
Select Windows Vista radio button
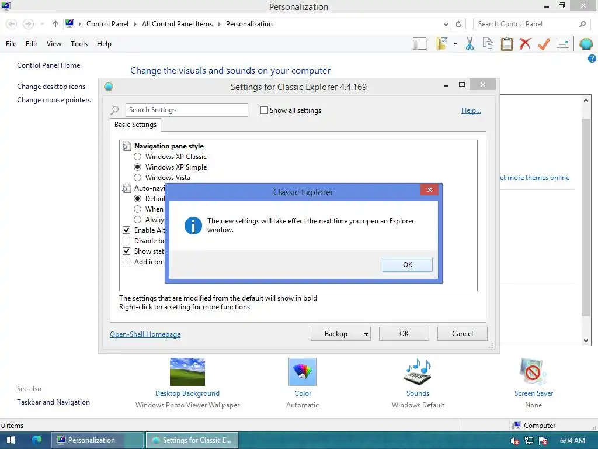(137, 178)
